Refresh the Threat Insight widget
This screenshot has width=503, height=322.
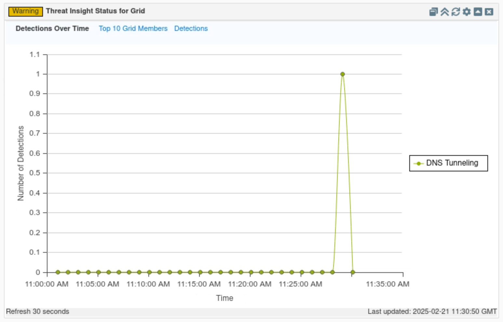click(455, 12)
